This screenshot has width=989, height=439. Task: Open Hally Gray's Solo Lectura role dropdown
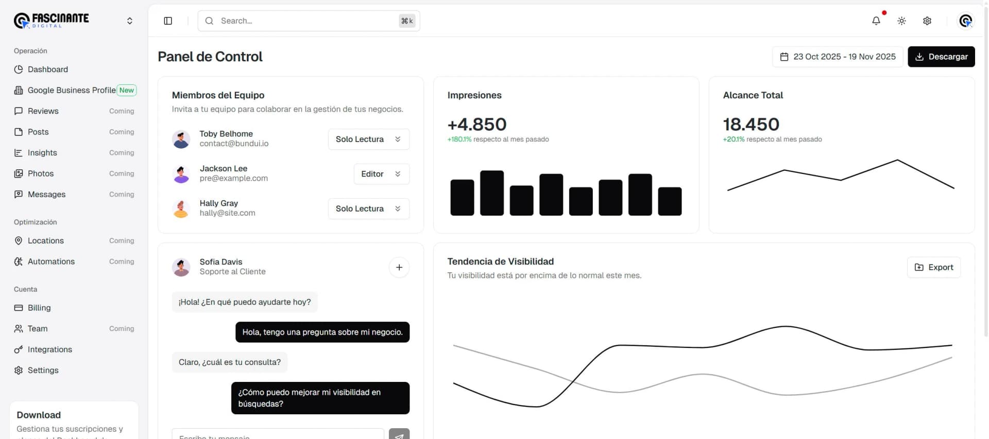368,209
